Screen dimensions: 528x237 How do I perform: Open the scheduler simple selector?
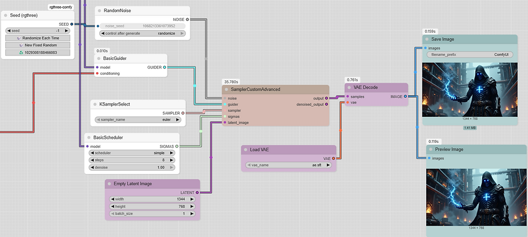click(x=131, y=153)
